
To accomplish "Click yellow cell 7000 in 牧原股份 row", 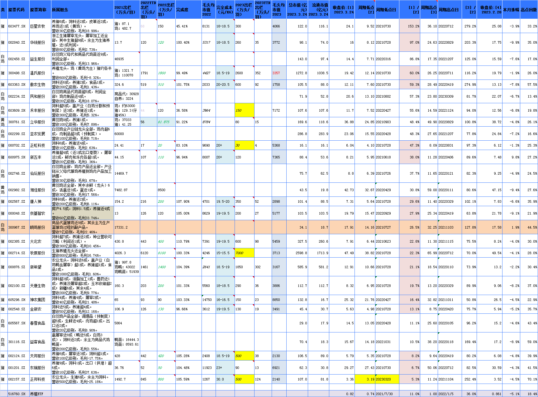I will (244, 253).
